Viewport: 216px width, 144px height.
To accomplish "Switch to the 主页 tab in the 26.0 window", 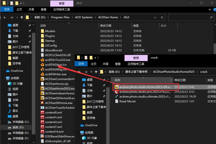I will (19, 9).
